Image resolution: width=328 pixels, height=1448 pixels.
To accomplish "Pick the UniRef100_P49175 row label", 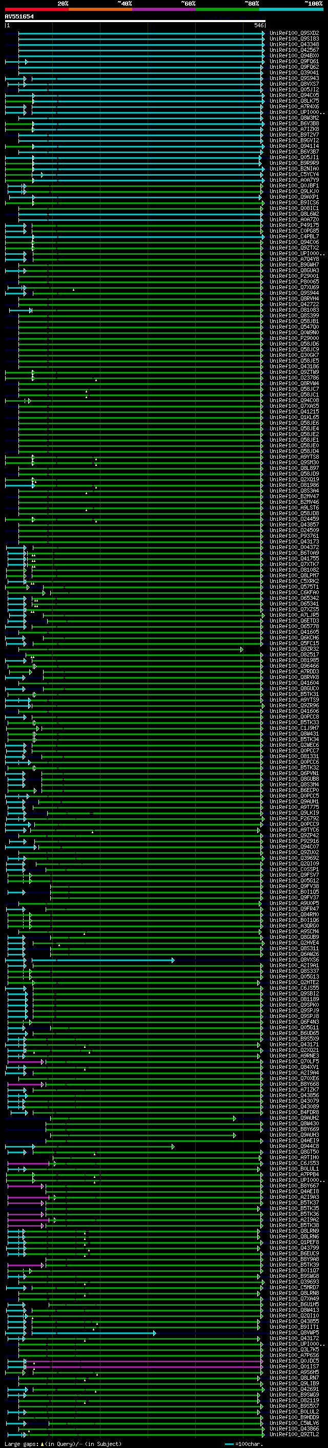I will 294,225.
